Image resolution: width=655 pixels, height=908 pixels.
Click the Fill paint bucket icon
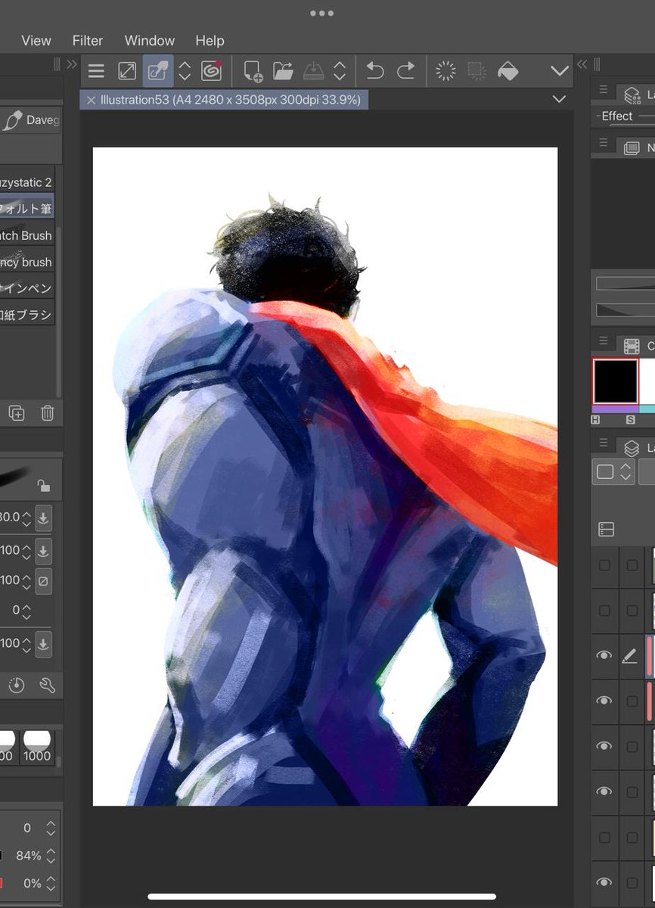click(x=508, y=71)
